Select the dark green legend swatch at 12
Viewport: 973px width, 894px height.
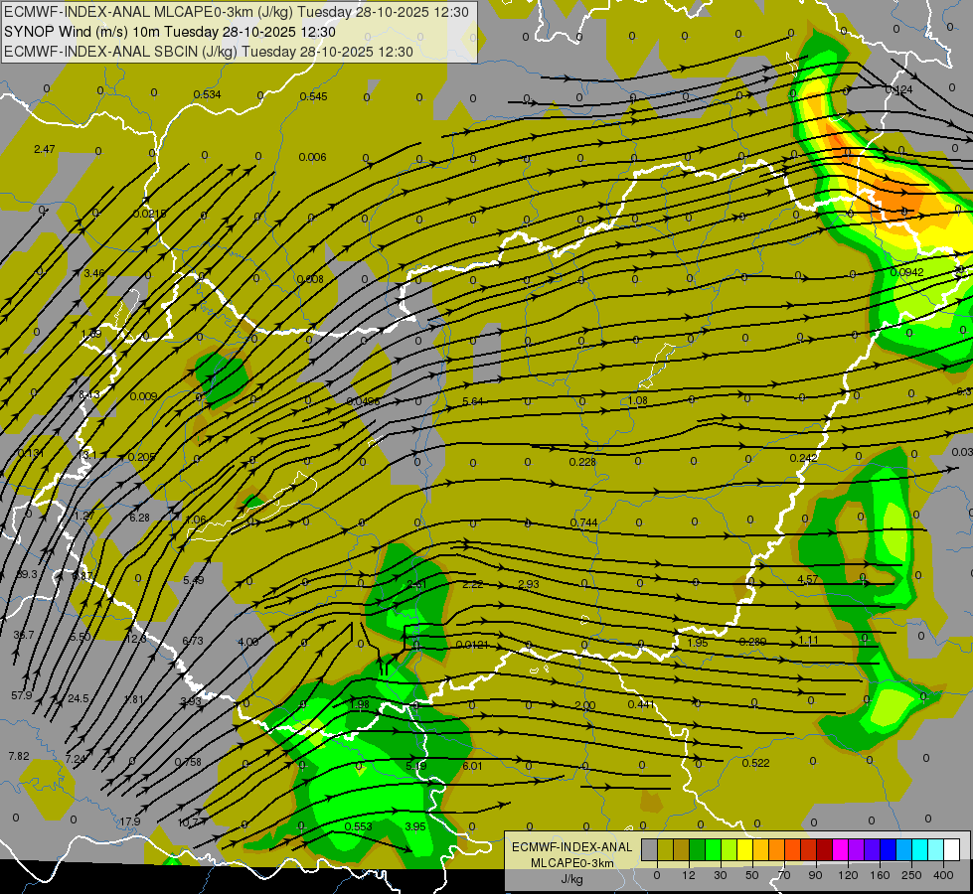pyautogui.click(x=697, y=849)
